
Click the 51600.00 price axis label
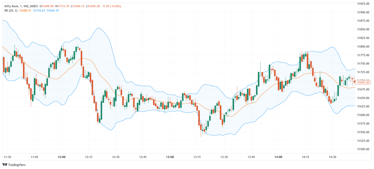(x=364, y=115)
